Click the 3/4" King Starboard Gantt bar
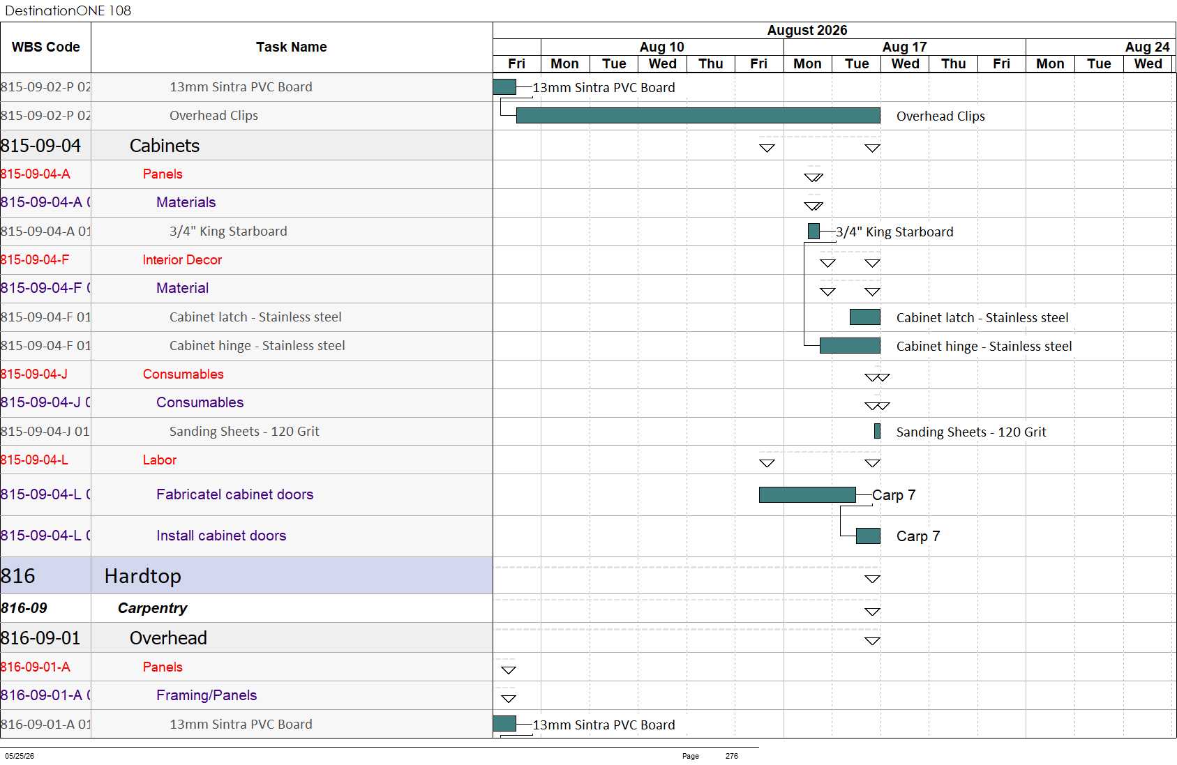Viewport: 1177px width, 765px height. [814, 232]
